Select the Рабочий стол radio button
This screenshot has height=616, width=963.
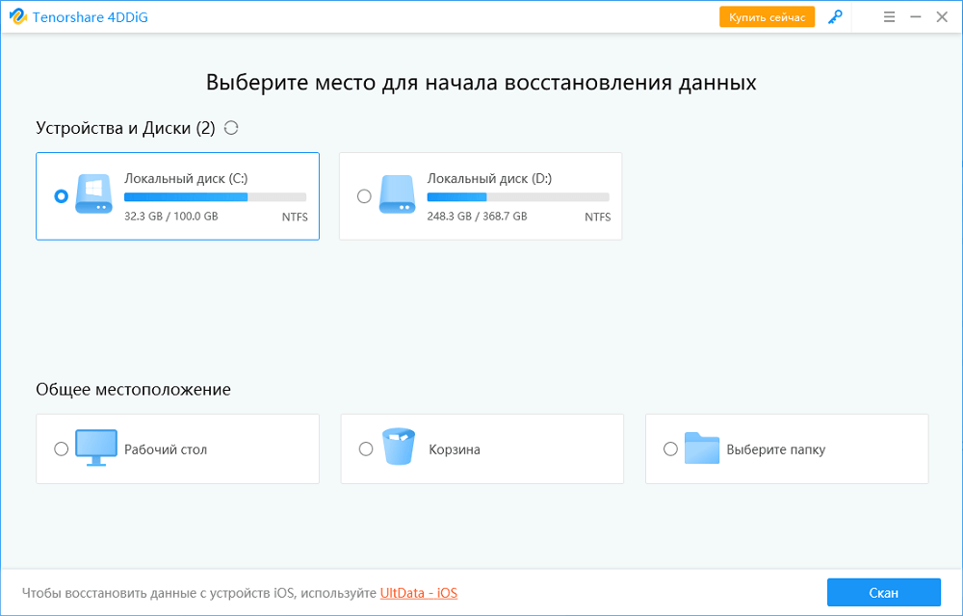tap(61, 449)
